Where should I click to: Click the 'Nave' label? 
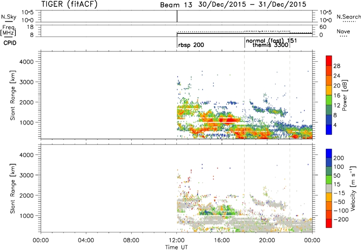(x=343, y=31)
